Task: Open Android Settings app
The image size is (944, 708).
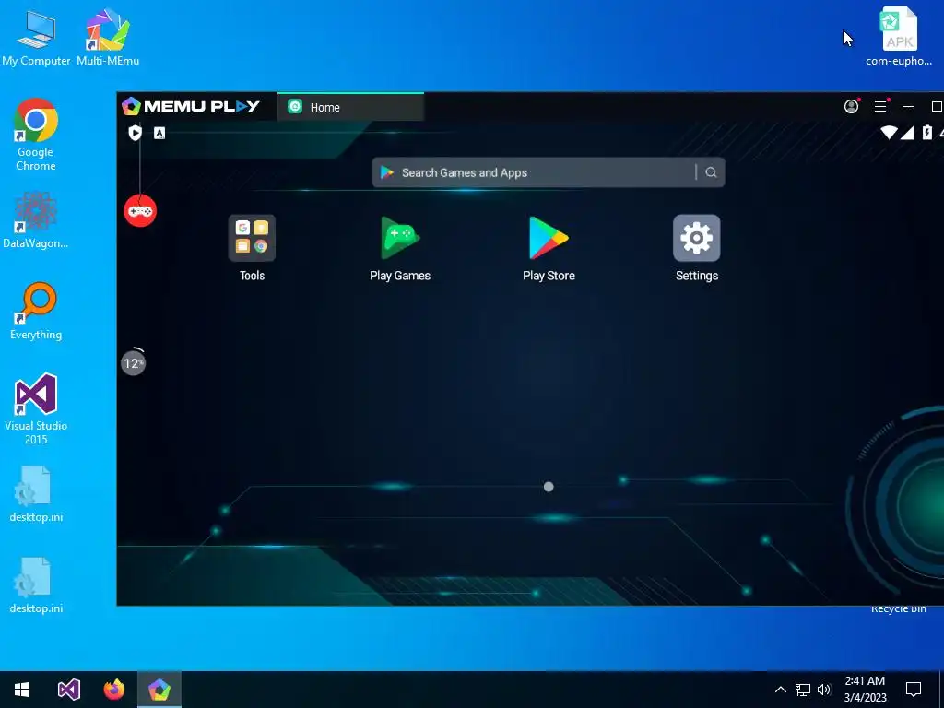Action: click(x=697, y=239)
